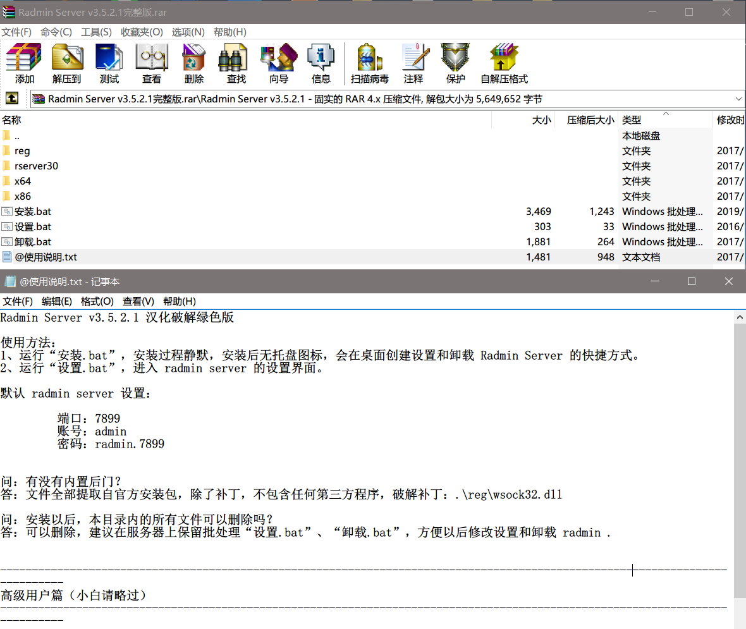This screenshot has width=746, height=629.
Task: Select the rserver30 folder icon
Action: [x=6, y=166]
